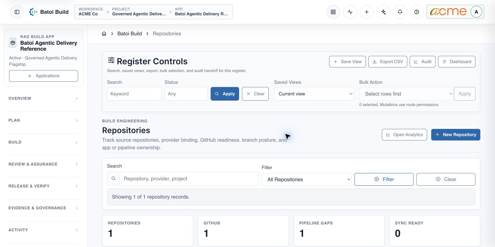Image resolution: width=495 pixels, height=247 pixels.
Task: Open the help question mark icon
Action: (417, 12)
